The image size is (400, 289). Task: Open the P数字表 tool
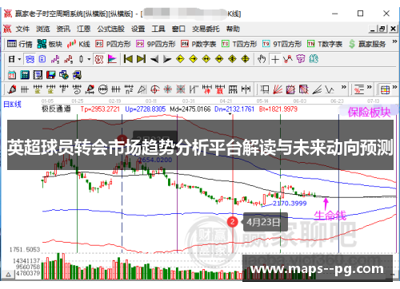tap(198, 44)
